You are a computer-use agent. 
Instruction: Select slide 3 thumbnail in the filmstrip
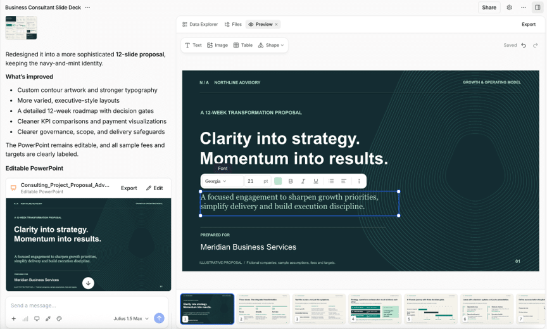coord(319,309)
